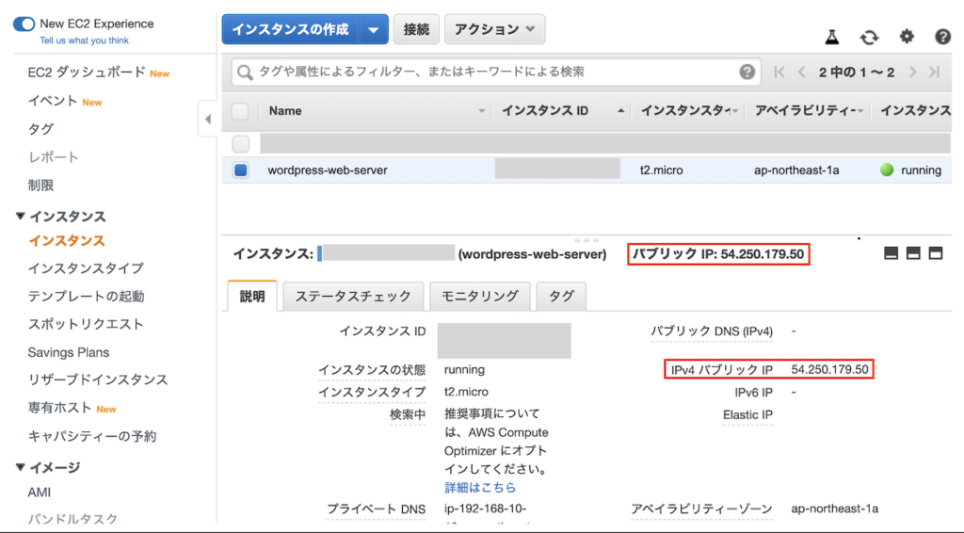This screenshot has height=533, width=964.
Task: Go to next page of instances
Action: [x=912, y=72]
